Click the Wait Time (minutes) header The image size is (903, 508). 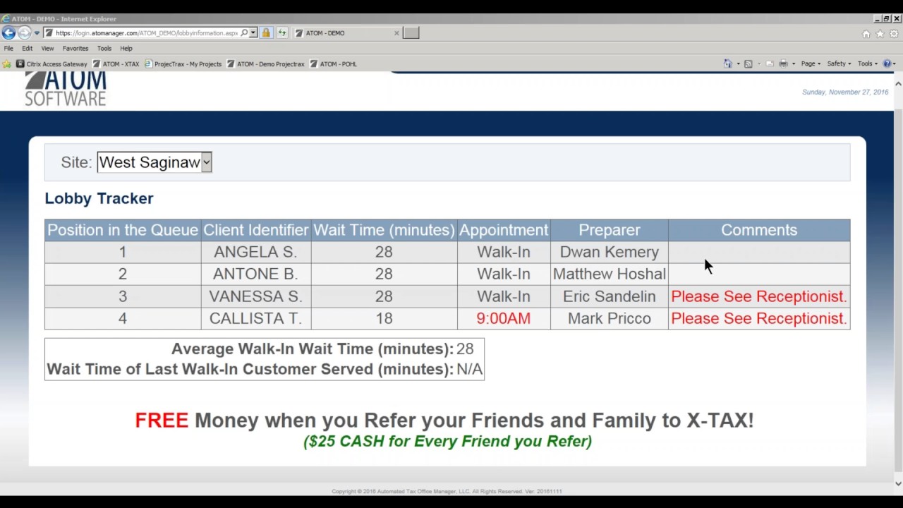coord(384,230)
